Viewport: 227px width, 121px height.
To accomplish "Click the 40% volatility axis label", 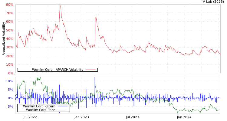I will tap(9, 39).
